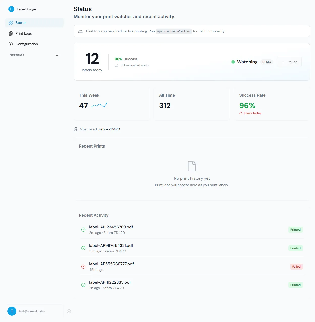The width and height of the screenshot is (315, 322).
Task: Click the LabelBridge logo icon
Action: 11,9
